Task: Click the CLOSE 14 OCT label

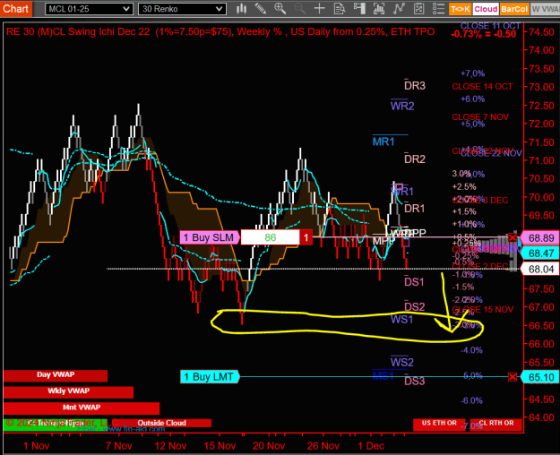Action: 482,86
